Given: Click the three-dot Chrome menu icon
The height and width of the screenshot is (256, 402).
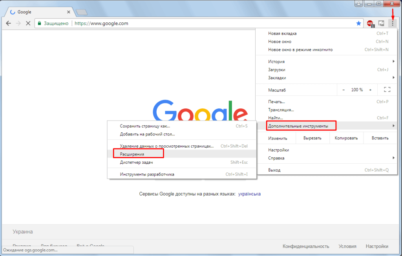Looking at the screenshot, I should pos(392,24).
